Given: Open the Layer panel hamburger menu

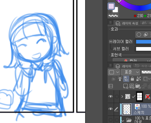Looking at the screenshot, I should point(110,65).
